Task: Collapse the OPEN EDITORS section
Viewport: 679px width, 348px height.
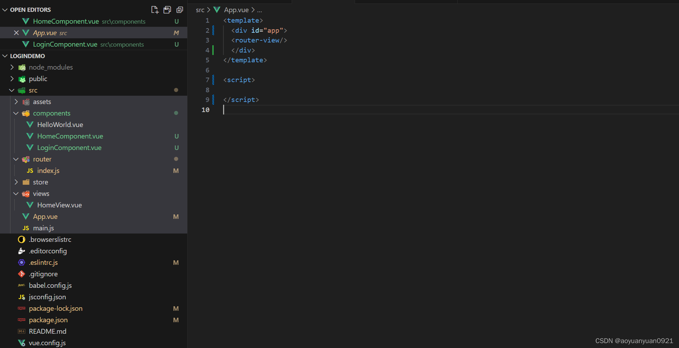Action: (5, 10)
